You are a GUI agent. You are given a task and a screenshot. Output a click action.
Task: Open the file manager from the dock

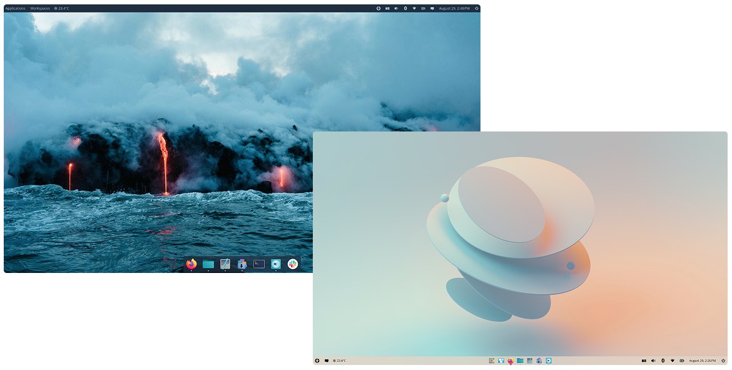[208, 264]
